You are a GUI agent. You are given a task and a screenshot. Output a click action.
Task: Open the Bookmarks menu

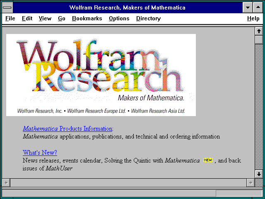coord(87,18)
